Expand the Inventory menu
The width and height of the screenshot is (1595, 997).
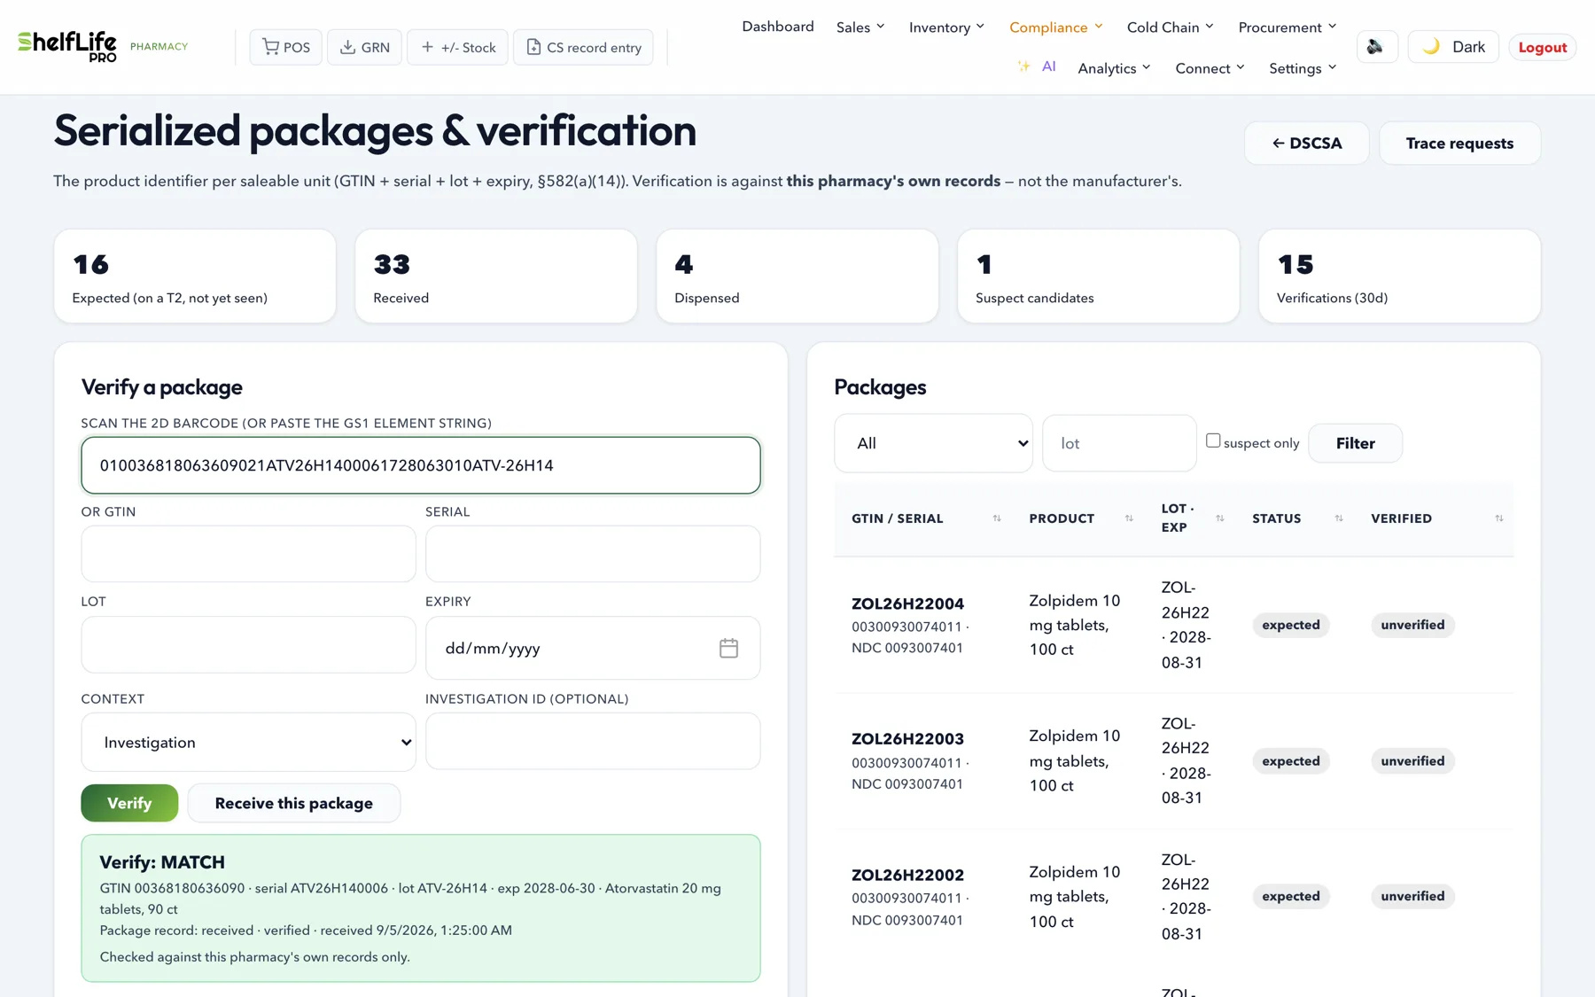tap(946, 27)
